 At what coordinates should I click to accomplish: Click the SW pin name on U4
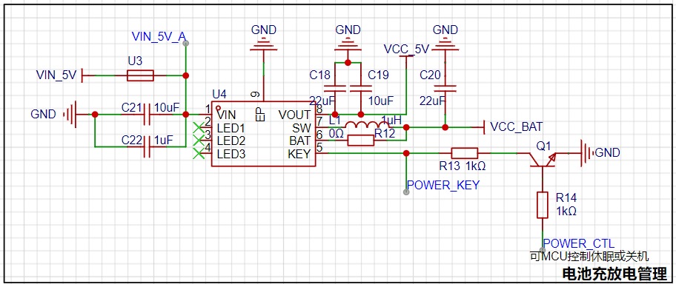pyautogui.click(x=302, y=128)
